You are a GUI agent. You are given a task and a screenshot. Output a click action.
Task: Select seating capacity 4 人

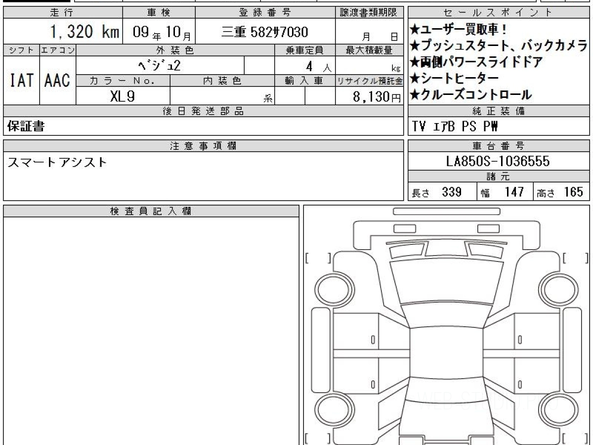318,66
